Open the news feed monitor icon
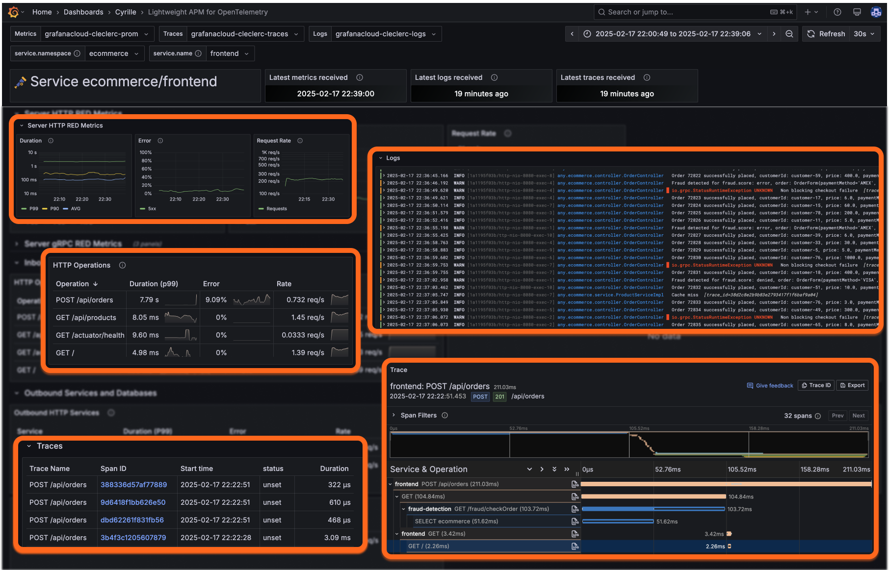This screenshot has height=570, width=889. click(x=857, y=12)
